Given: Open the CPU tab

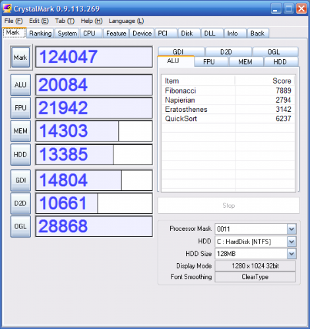Looking at the screenshot, I should (91, 34).
